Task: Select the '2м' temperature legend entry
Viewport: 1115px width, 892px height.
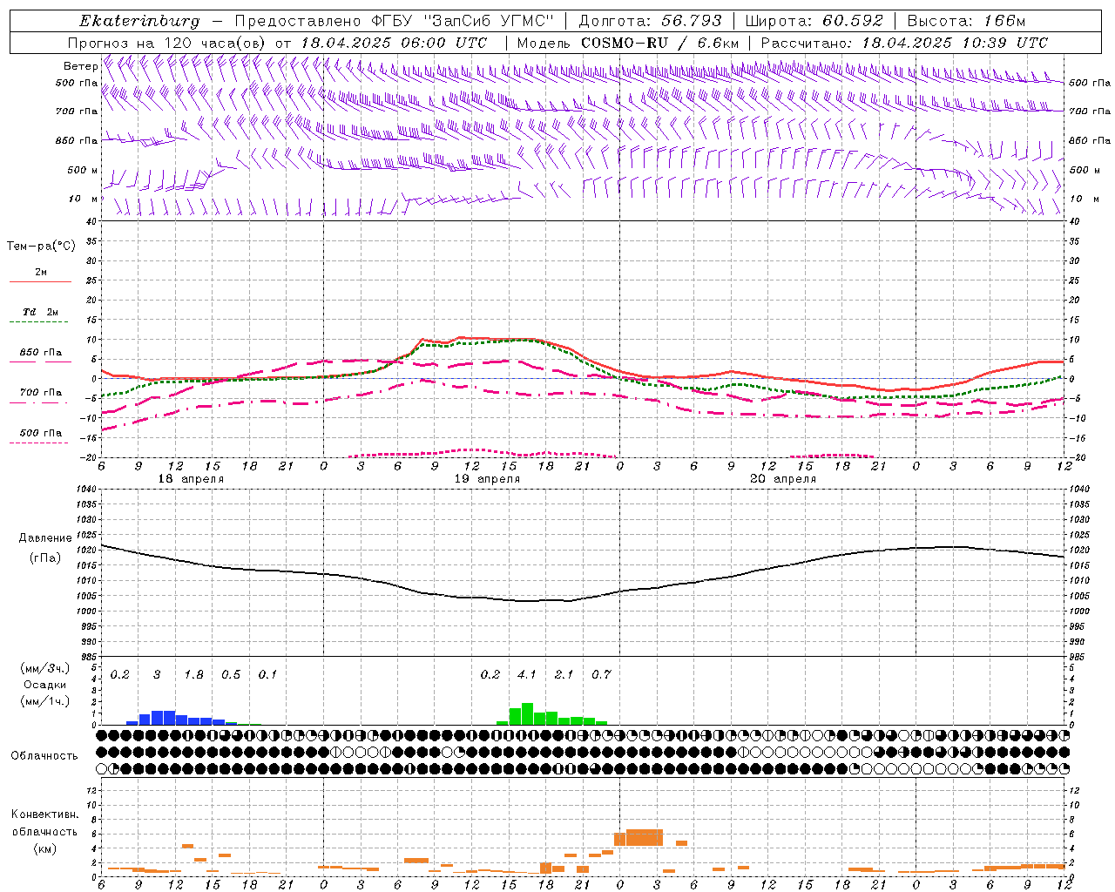Action: pyautogui.click(x=41, y=273)
